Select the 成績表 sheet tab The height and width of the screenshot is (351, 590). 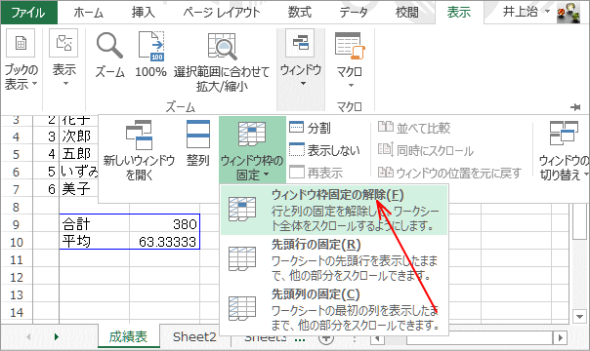pyautogui.click(x=128, y=336)
